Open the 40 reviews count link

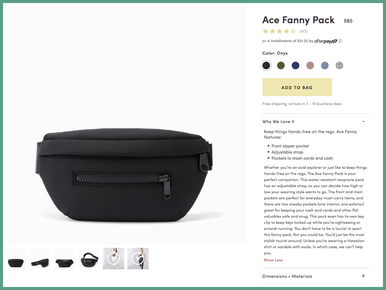click(x=303, y=31)
